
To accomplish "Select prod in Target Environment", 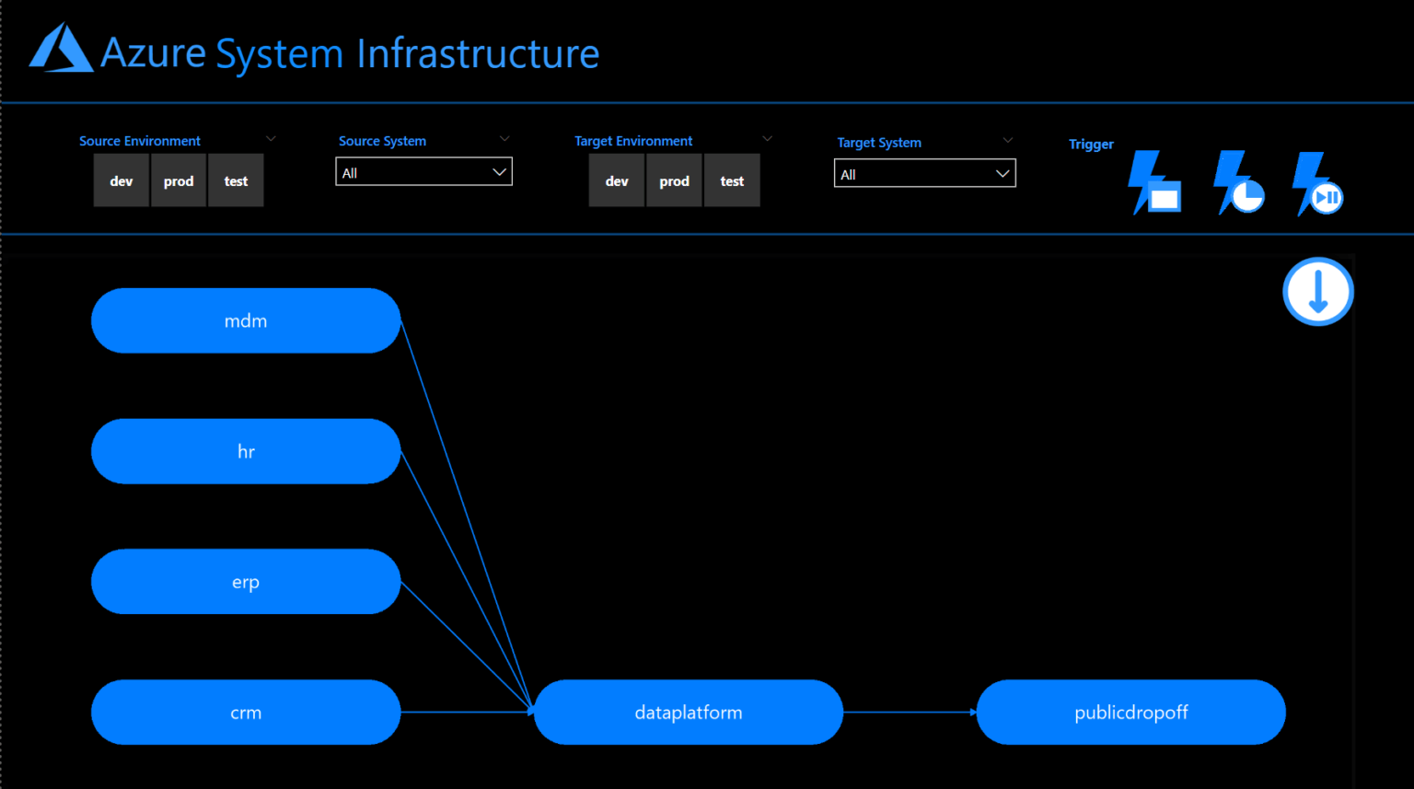I will point(674,180).
